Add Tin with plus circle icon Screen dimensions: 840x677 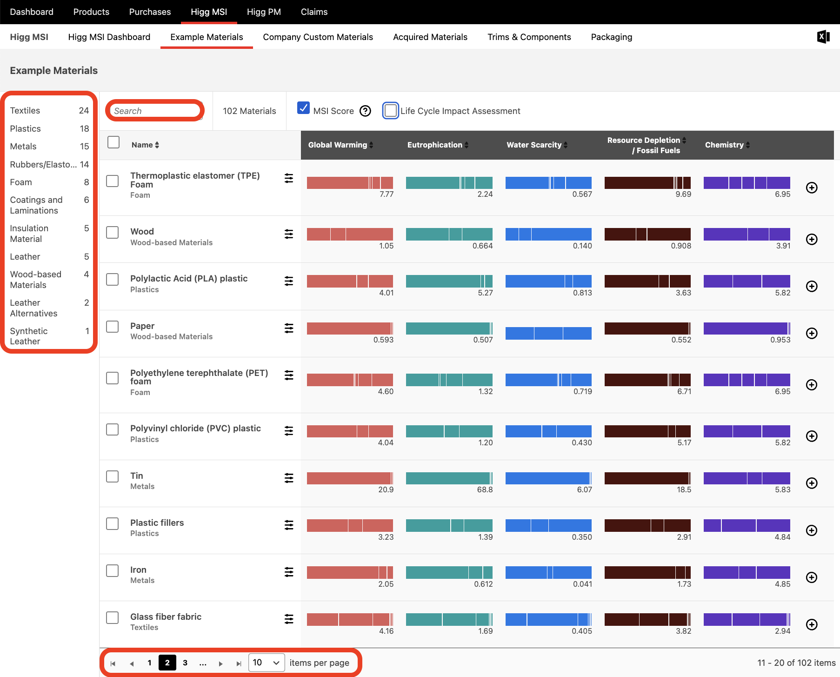point(812,483)
